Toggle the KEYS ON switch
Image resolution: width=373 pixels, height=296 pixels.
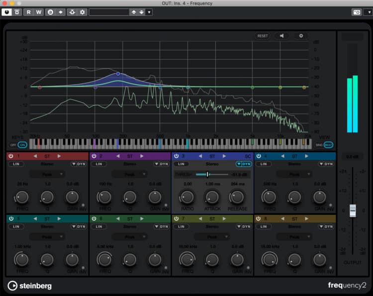coord(22,145)
